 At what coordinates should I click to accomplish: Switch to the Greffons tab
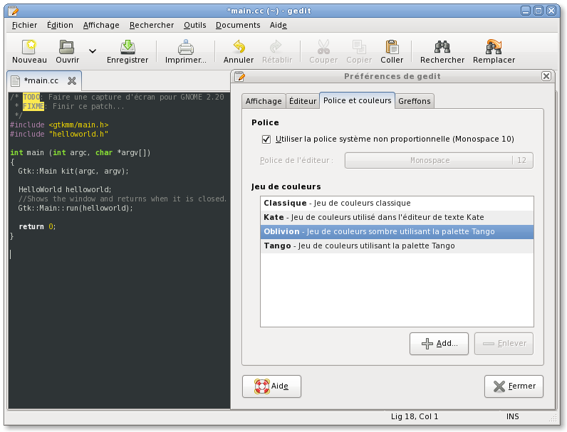[414, 101]
